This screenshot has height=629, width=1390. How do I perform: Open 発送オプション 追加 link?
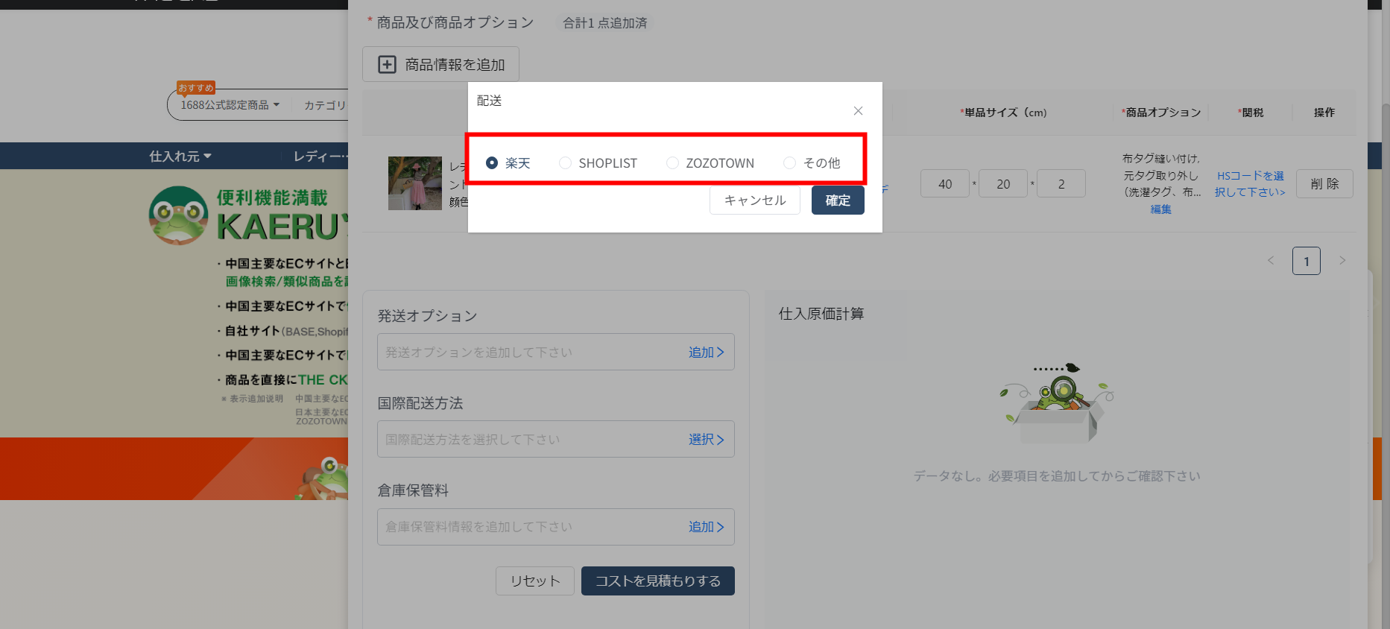[706, 353]
